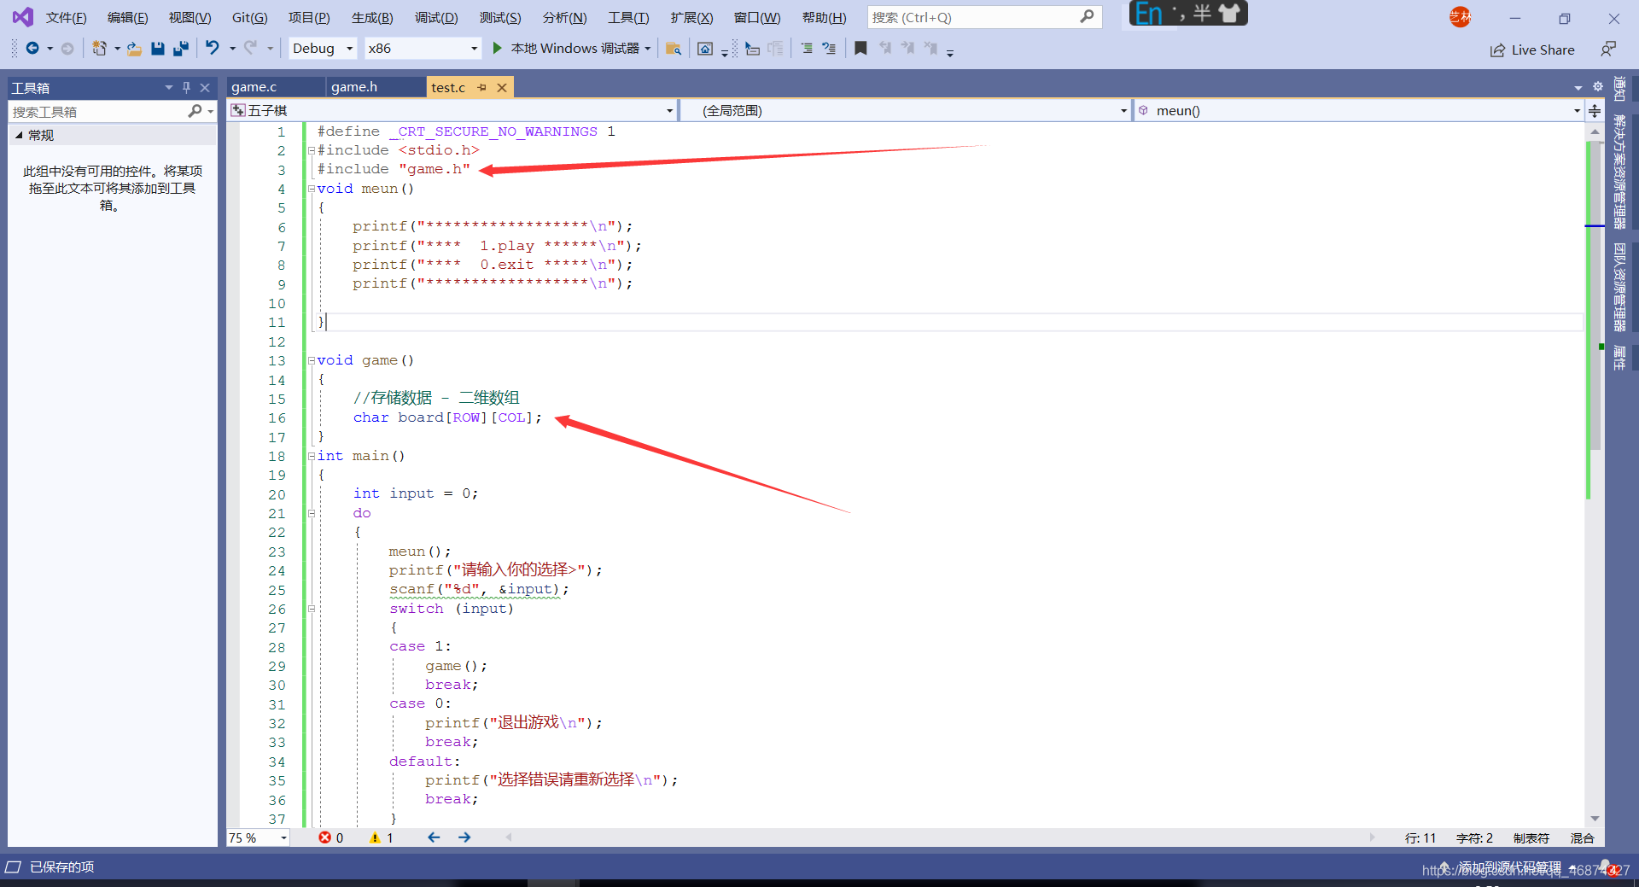Click 添加到源代码管理 in status bar
Viewport: 1639px width, 887px height.
click(x=1509, y=867)
